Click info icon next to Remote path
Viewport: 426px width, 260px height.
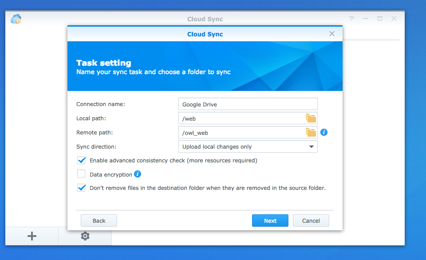tap(324, 132)
